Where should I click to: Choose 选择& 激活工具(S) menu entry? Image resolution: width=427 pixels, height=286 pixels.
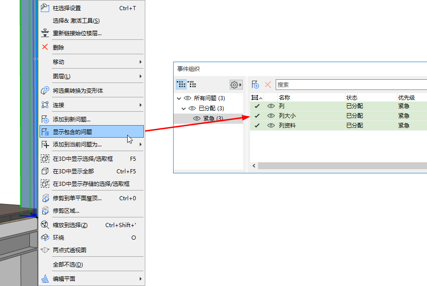(91, 21)
